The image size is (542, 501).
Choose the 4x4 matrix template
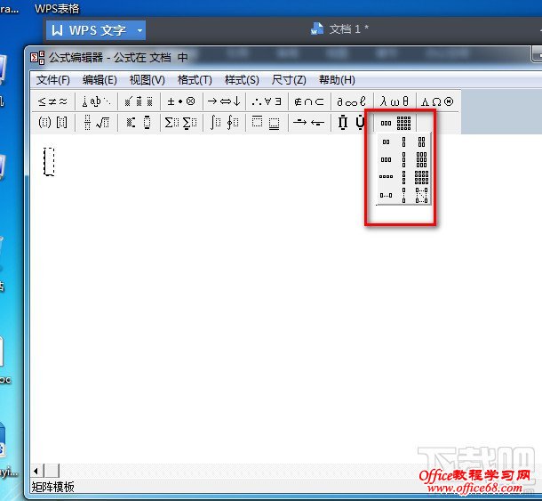point(421,177)
